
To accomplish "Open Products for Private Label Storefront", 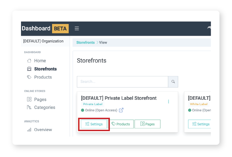I will [120, 124].
